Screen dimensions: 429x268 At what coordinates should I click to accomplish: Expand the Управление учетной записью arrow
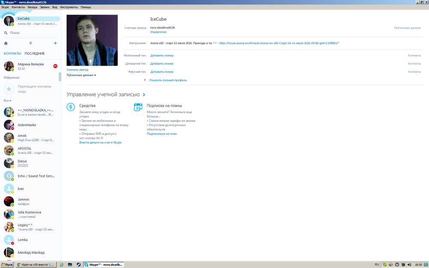tap(144, 95)
